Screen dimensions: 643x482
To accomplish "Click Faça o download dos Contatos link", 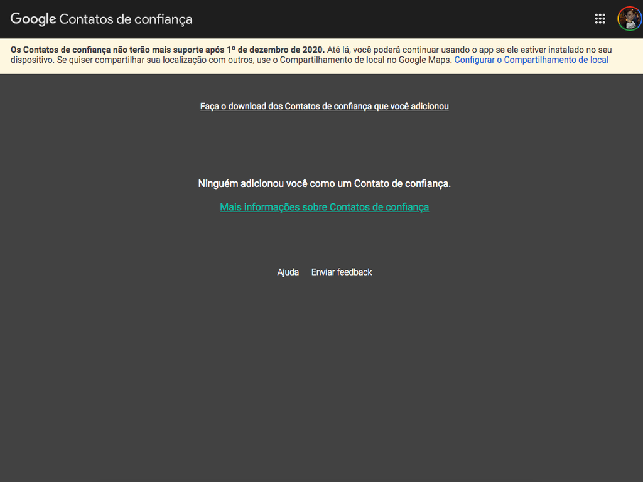I will pos(325,107).
